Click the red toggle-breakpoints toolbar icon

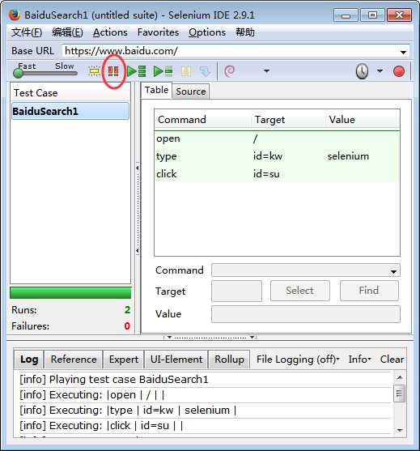113,71
